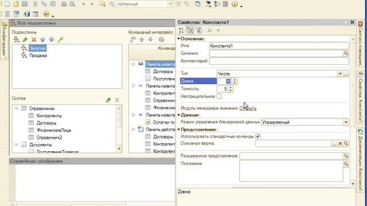Add a new subsystem in Подсистемы toolbar
Screen dimensions: 367x206
point(16,39)
